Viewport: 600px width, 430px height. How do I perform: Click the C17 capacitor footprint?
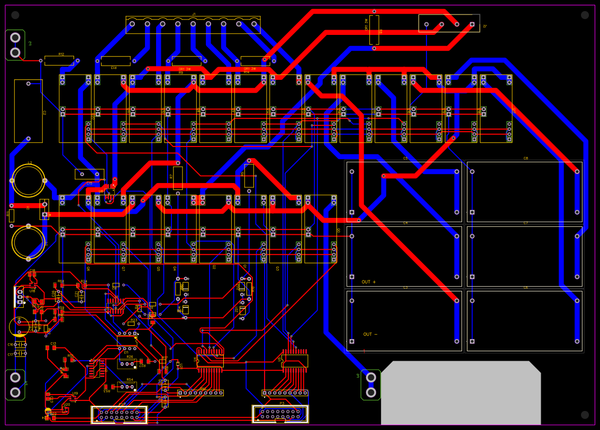[20, 354]
